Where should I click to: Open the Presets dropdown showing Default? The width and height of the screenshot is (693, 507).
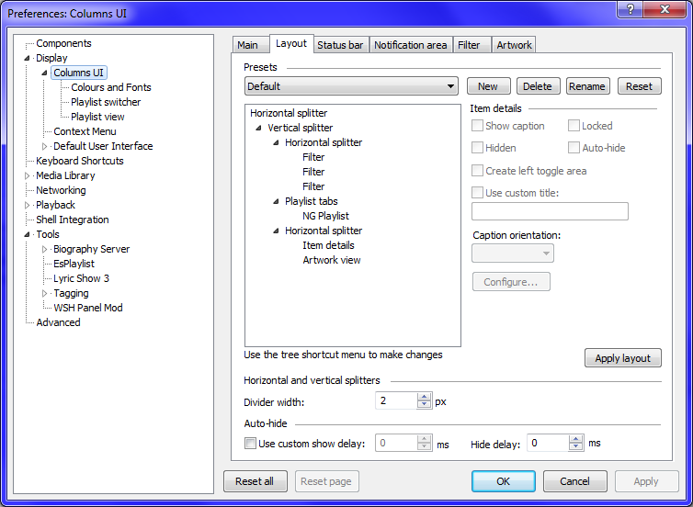[352, 86]
